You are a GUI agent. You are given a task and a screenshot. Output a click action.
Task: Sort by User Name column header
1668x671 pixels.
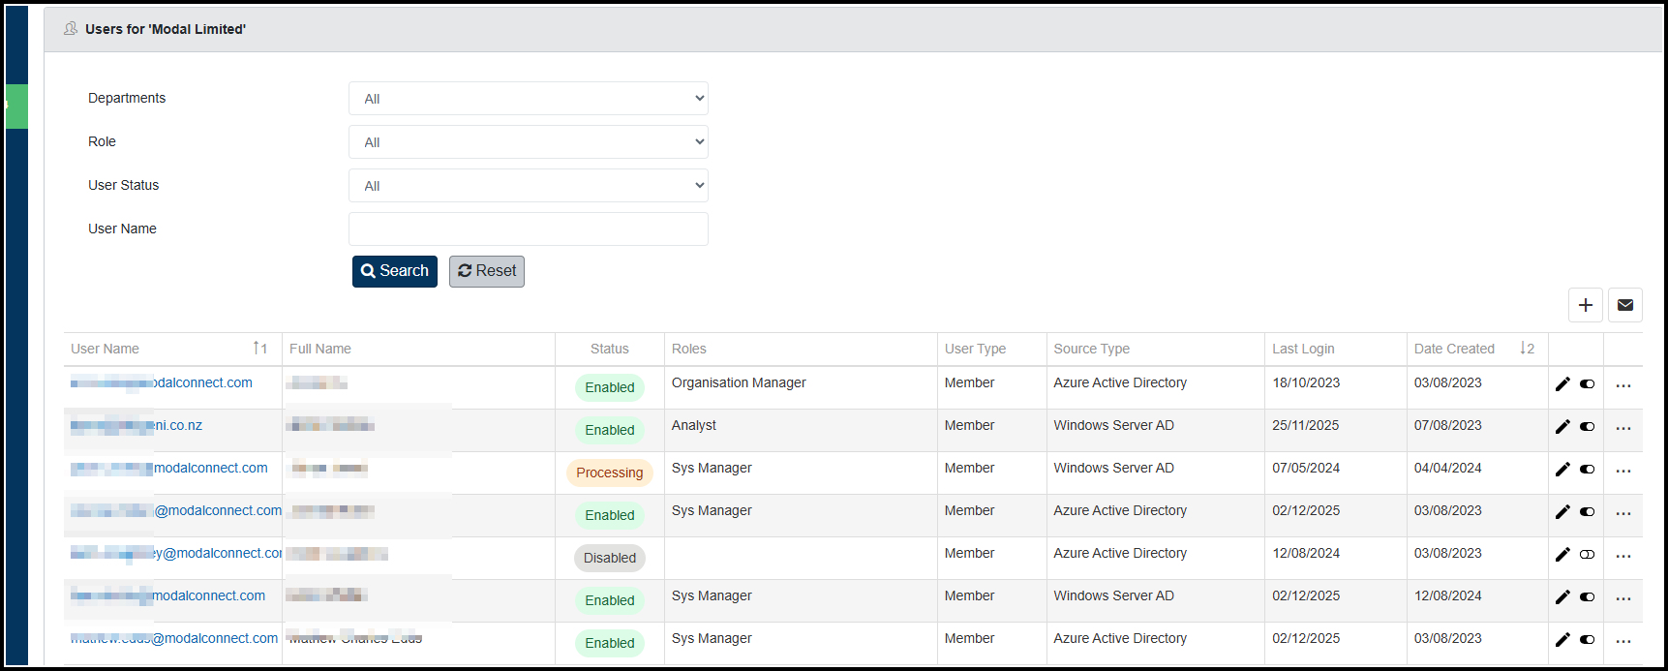point(106,349)
